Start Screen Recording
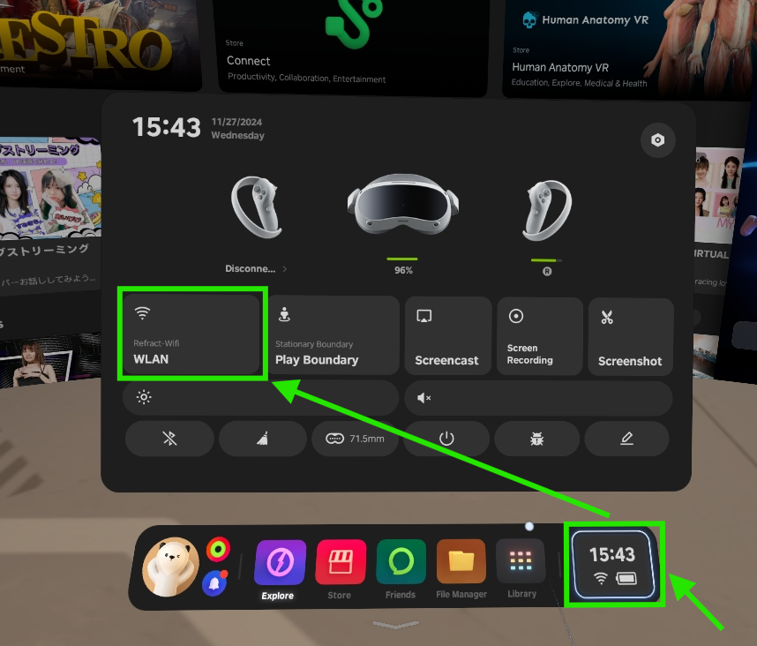Screen dimensions: 757x646 (x=540, y=336)
